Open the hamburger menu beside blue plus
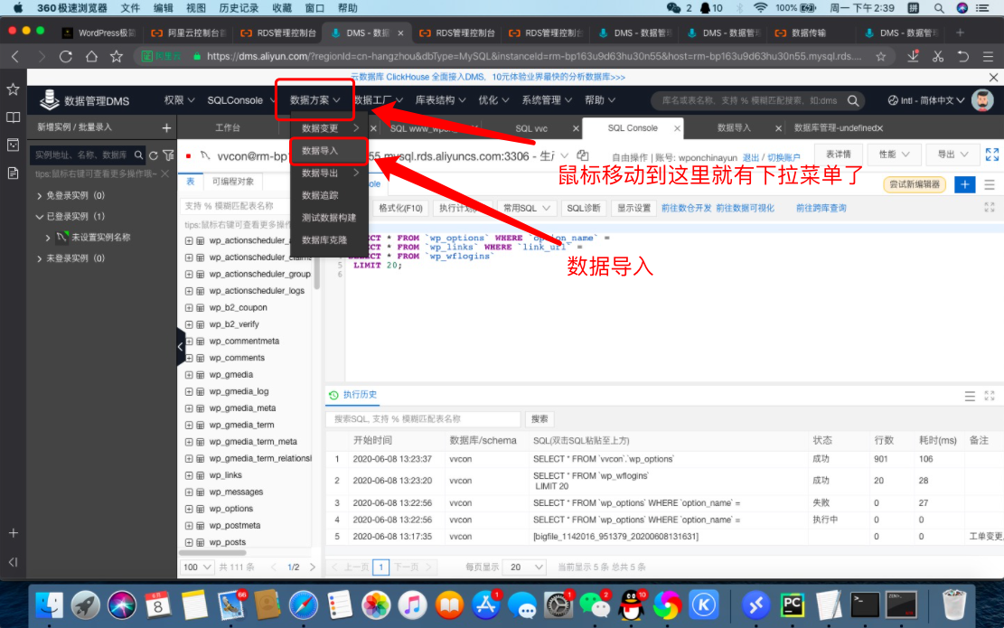1004x628 pixels. click(990, 184)
